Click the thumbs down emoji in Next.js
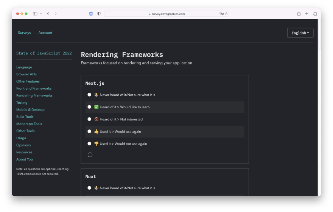333x212 pixels. (96, 144)
